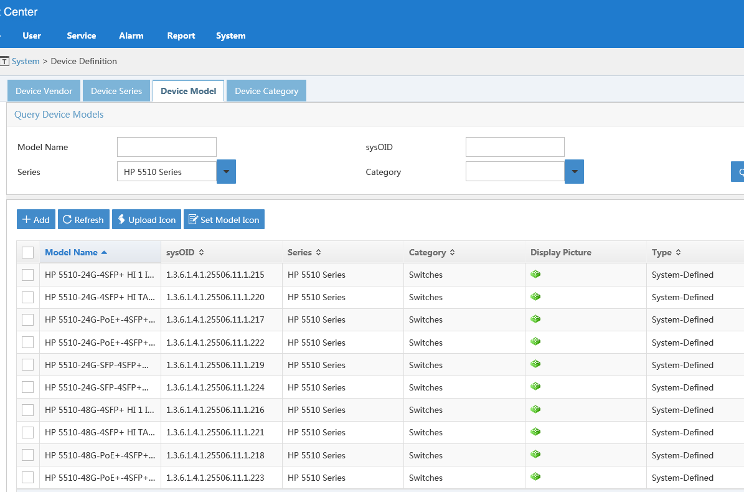744x492 pixels.
Task: Click switch icon for sysOID ending .215
Action: [535, 274]
